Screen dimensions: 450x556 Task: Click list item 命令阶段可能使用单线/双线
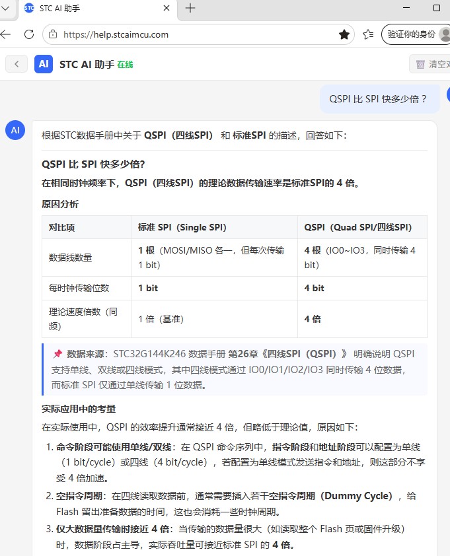point(236,462)
